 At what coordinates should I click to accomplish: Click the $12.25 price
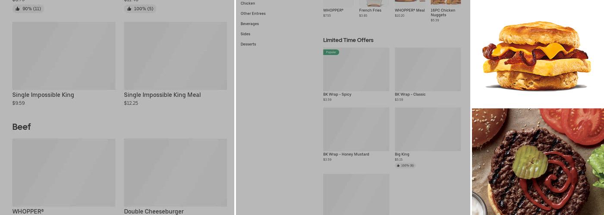pyautogui.click(x=131, y=103)
